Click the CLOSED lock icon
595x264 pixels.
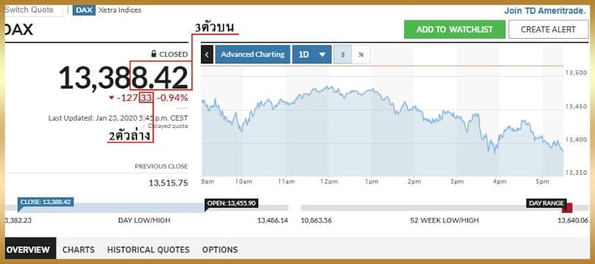(153, 54)
